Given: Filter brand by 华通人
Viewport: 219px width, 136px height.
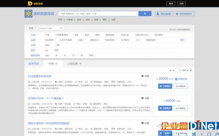Looking at the screenshot, I should click(81, 40).
